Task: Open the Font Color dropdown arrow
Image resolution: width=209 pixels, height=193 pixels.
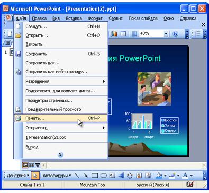Action: pyautogui.click(x=192, y=176)
